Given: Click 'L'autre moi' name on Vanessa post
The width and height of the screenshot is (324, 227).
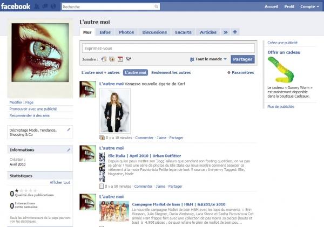Looking at the screenshot, I should [111, 84].
